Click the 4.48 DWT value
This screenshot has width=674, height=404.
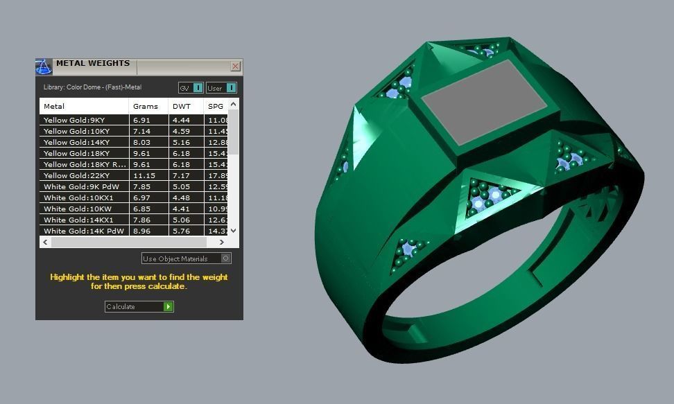[181, 197]
